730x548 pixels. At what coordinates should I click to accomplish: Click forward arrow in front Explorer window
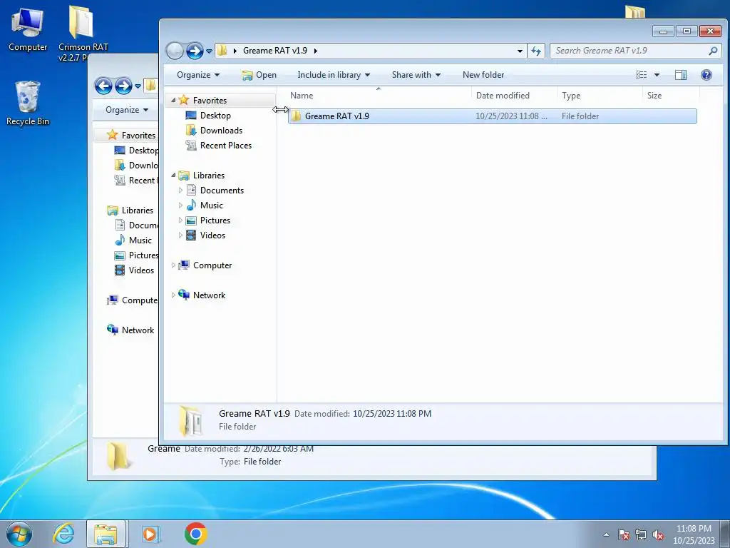point(195,51)
